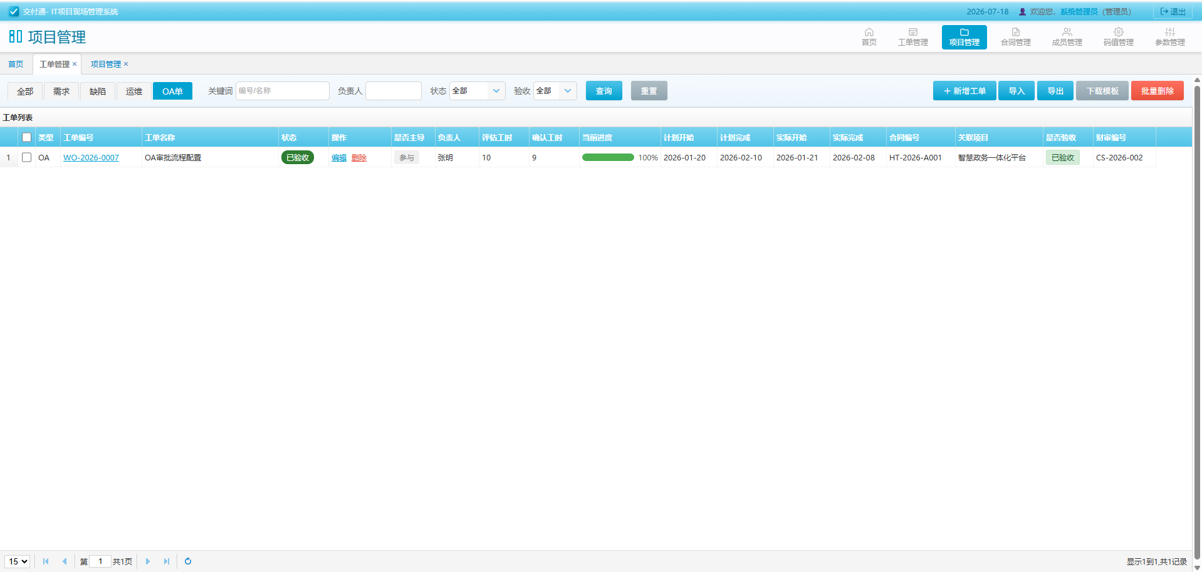Viewport: 1202px width, 572px height.
Task: Close the 项目管理 tab with its x
Action: click(x=126, y=64)
